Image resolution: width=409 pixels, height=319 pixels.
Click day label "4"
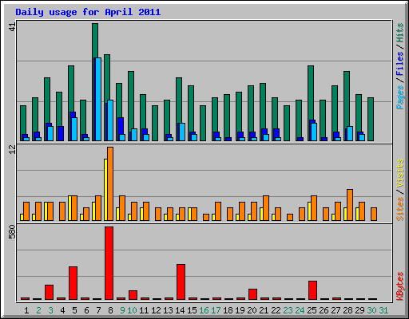(62, 310)
